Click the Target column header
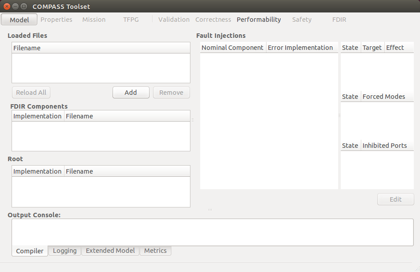The width and height of the screenshot is (420, 272). click(x=372, y=48)
